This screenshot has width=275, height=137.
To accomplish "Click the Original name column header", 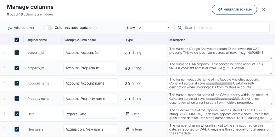I will (x=37, y=40).
